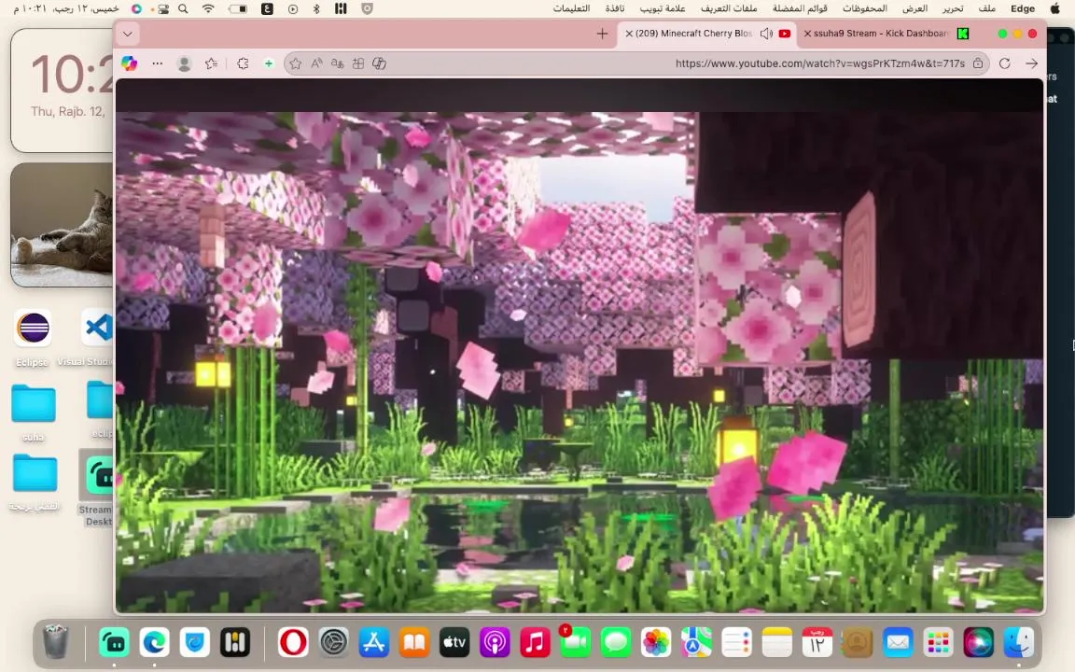Open Music app from the Dock

tap(536, 642)
